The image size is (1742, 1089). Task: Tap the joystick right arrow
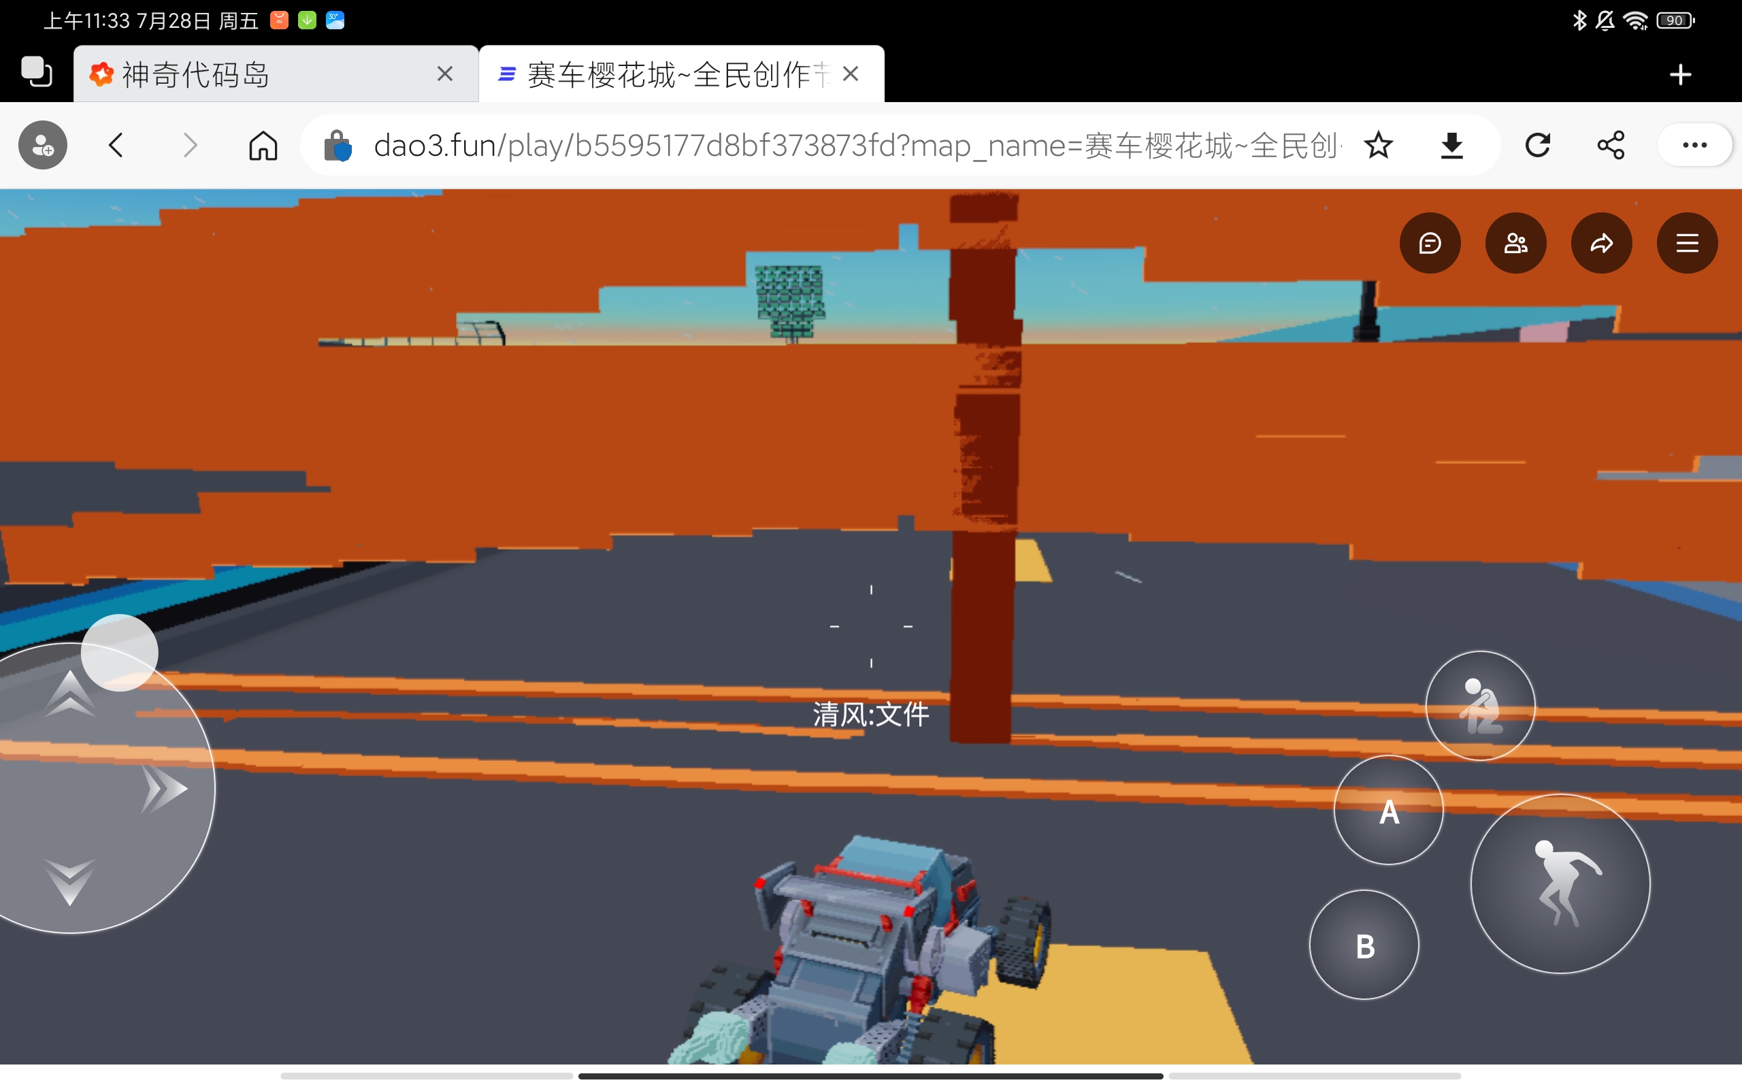pos(164,790)
